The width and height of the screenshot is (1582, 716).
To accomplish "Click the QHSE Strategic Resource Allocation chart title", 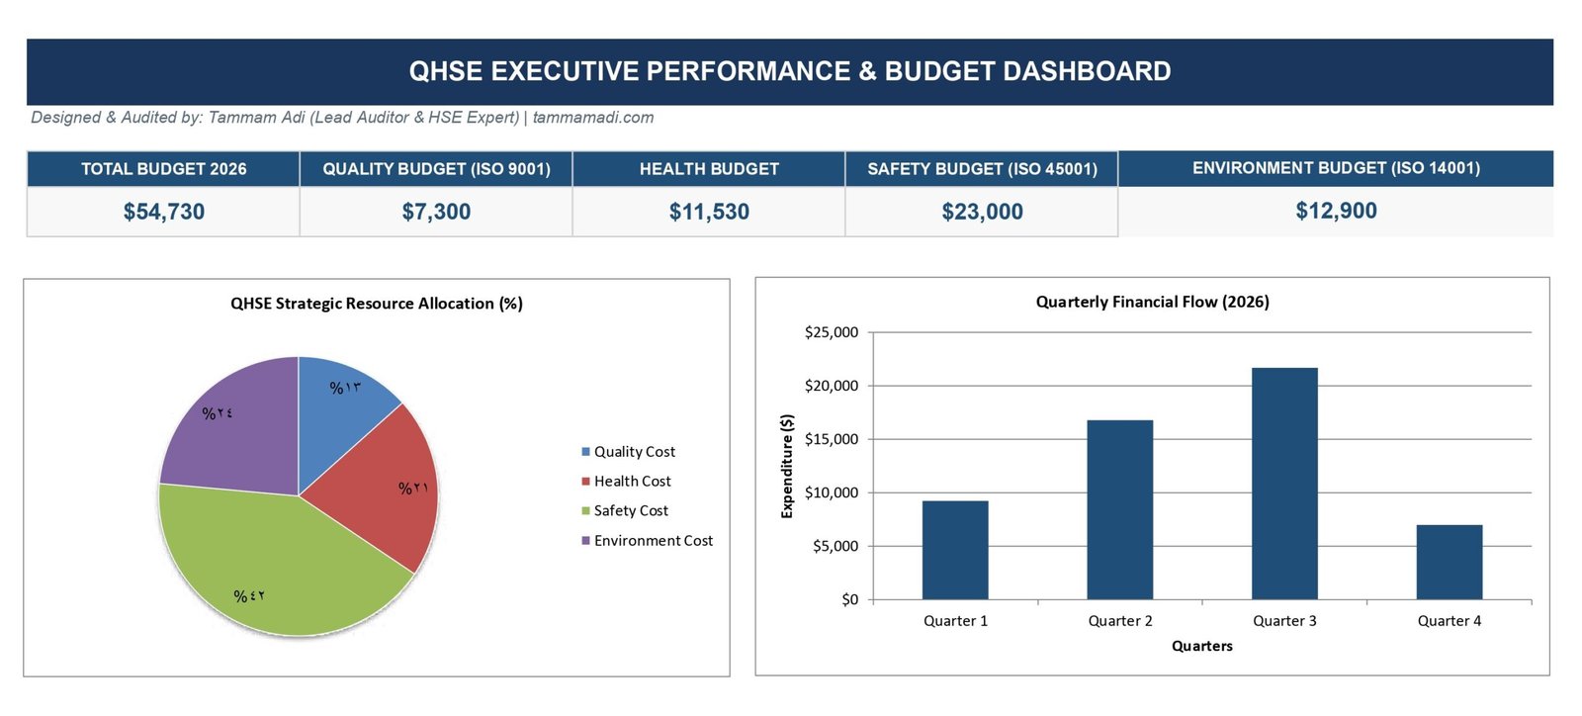I will point(377,304).
